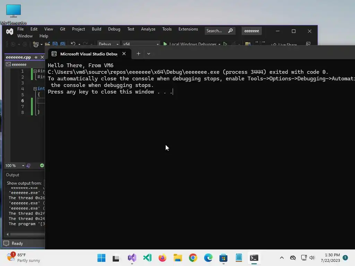Click the IntelliCode suggestions icon
Image resolution: width=355 pixels, height=266 pixels.
tap(28, 166)
